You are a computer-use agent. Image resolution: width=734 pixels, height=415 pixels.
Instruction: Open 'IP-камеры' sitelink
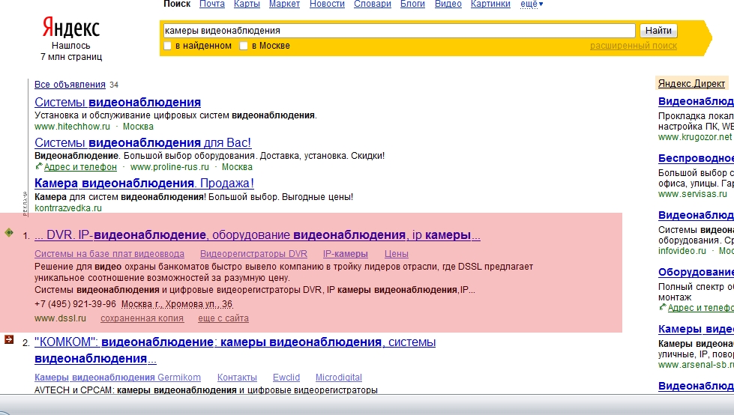(x=346, y=254)
